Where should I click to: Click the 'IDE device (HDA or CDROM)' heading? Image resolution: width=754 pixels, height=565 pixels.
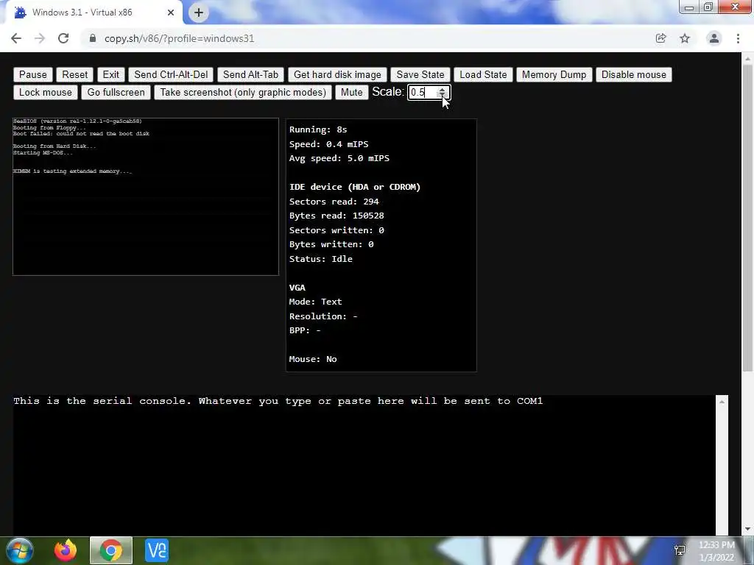[x=354, y=187]
